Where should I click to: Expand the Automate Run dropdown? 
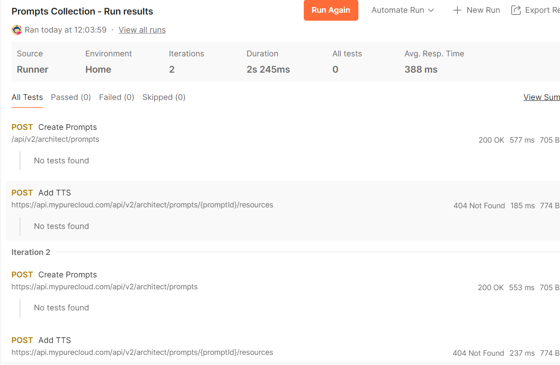point(403,10)
